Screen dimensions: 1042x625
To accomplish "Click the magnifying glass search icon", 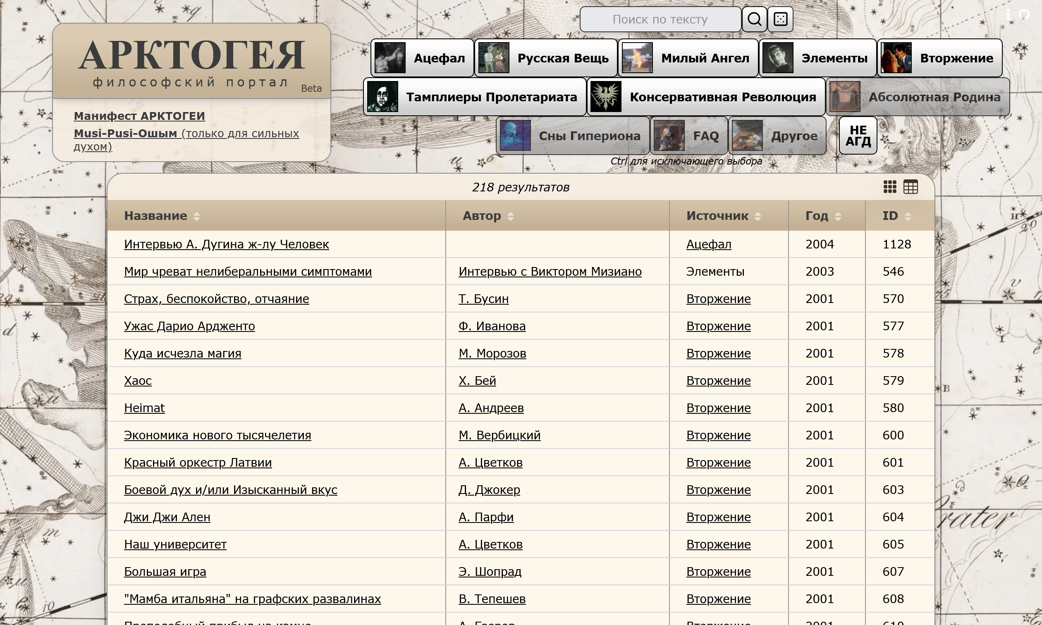I will (754, 19).
